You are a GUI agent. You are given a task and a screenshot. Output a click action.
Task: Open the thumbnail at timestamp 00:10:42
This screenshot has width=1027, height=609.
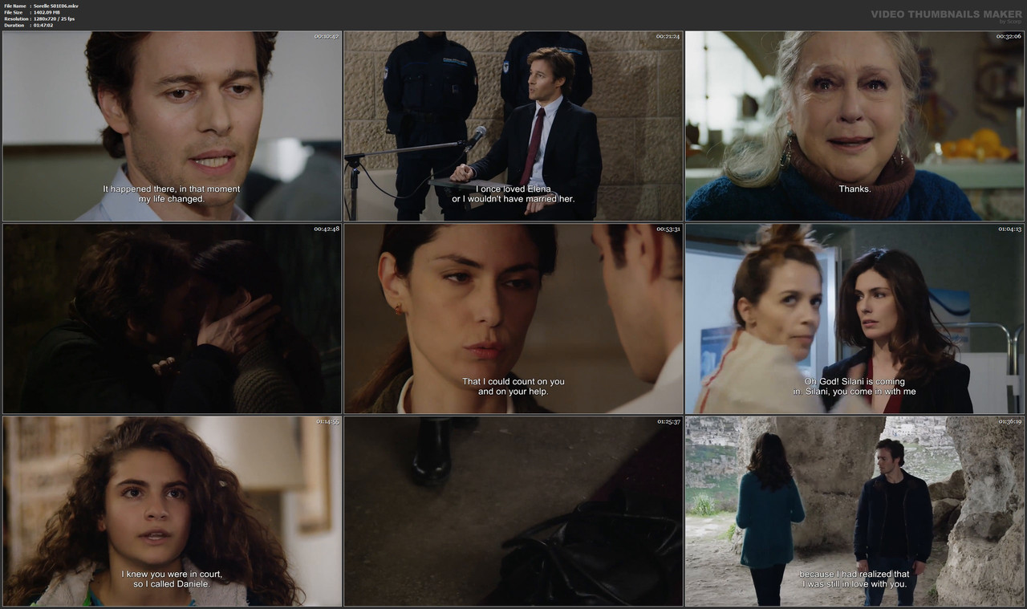[x=172, y=125]
